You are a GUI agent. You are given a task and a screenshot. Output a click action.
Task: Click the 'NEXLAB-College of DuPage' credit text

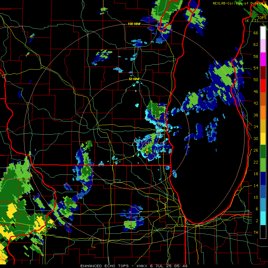[238, 3]
